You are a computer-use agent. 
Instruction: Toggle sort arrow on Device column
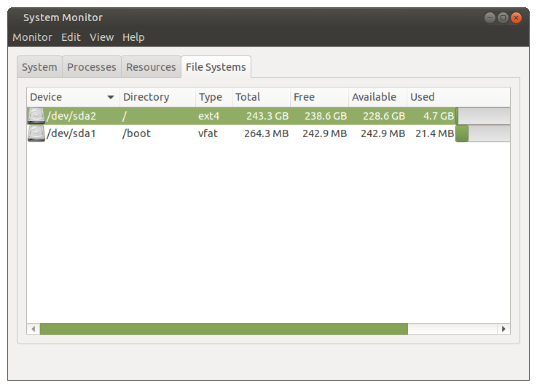click(110, 97)
